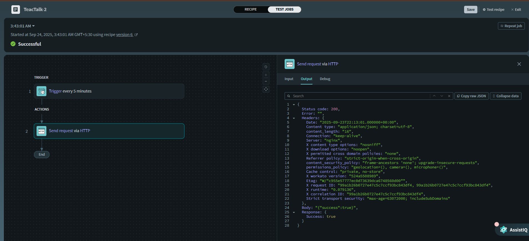Collapse the Headers object in the JSON output
Screen dimensions: 529x241
pos(294,118)
